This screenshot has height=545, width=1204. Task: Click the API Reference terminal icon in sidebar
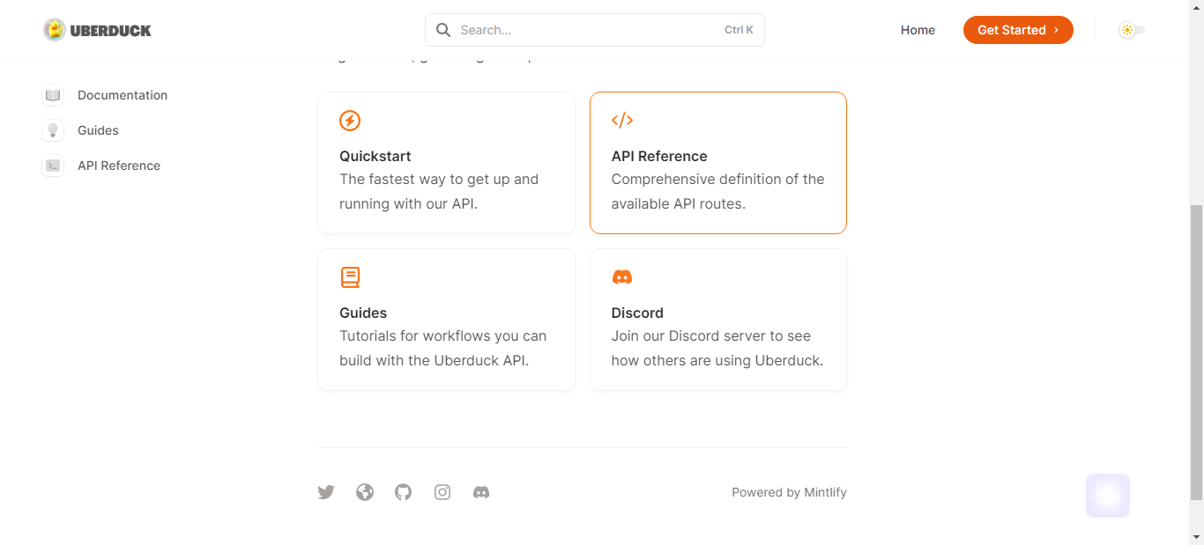point(53,166)
